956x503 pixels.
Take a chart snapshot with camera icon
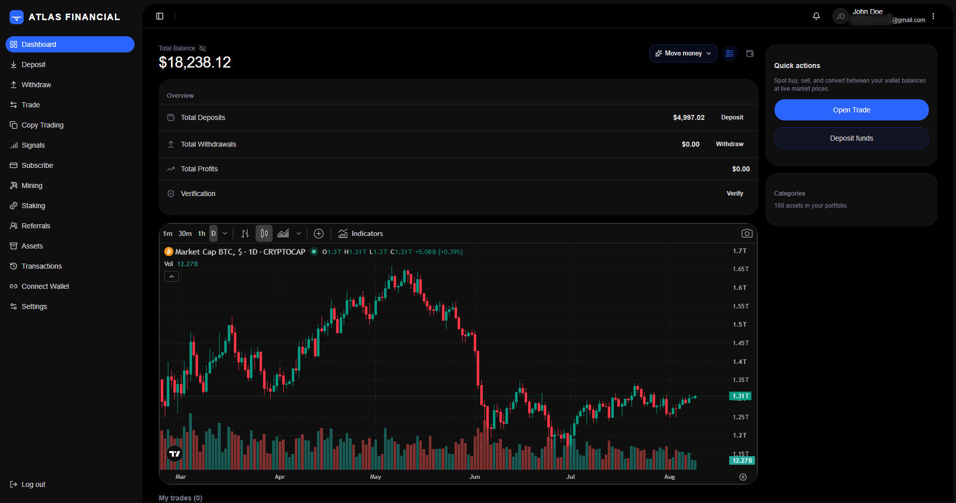(747, 233)
